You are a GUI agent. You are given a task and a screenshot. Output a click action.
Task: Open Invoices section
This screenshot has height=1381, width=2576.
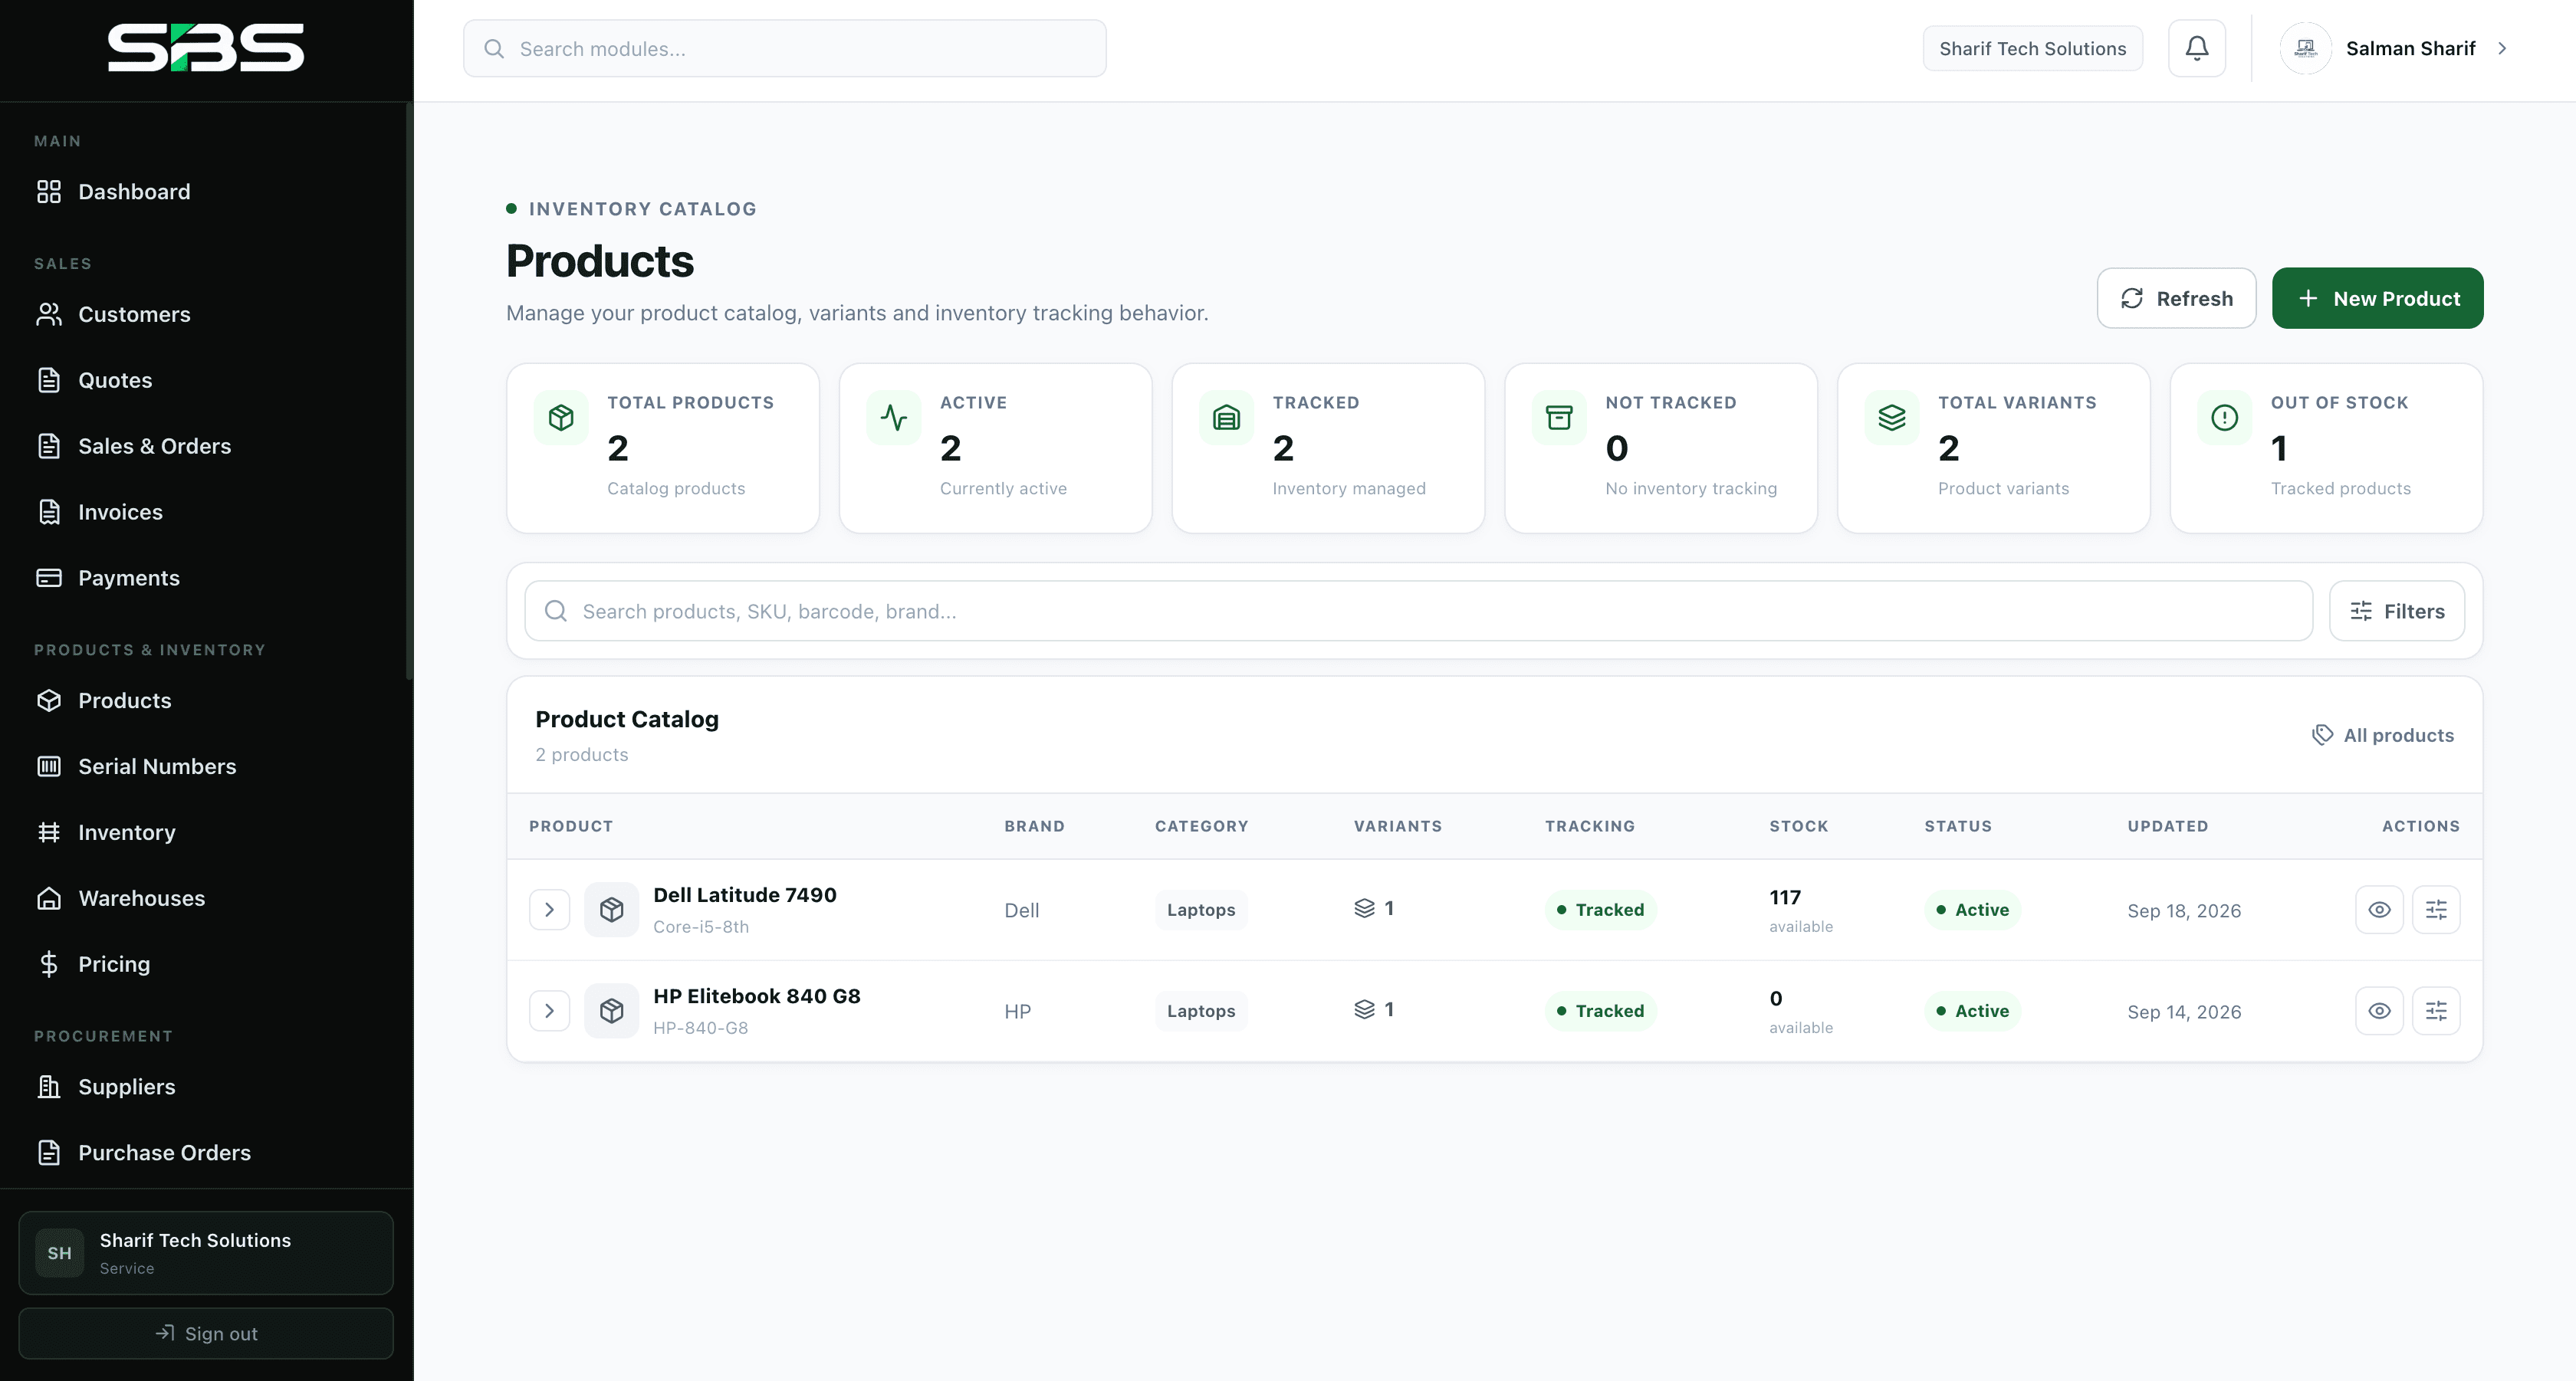(206, 512)
